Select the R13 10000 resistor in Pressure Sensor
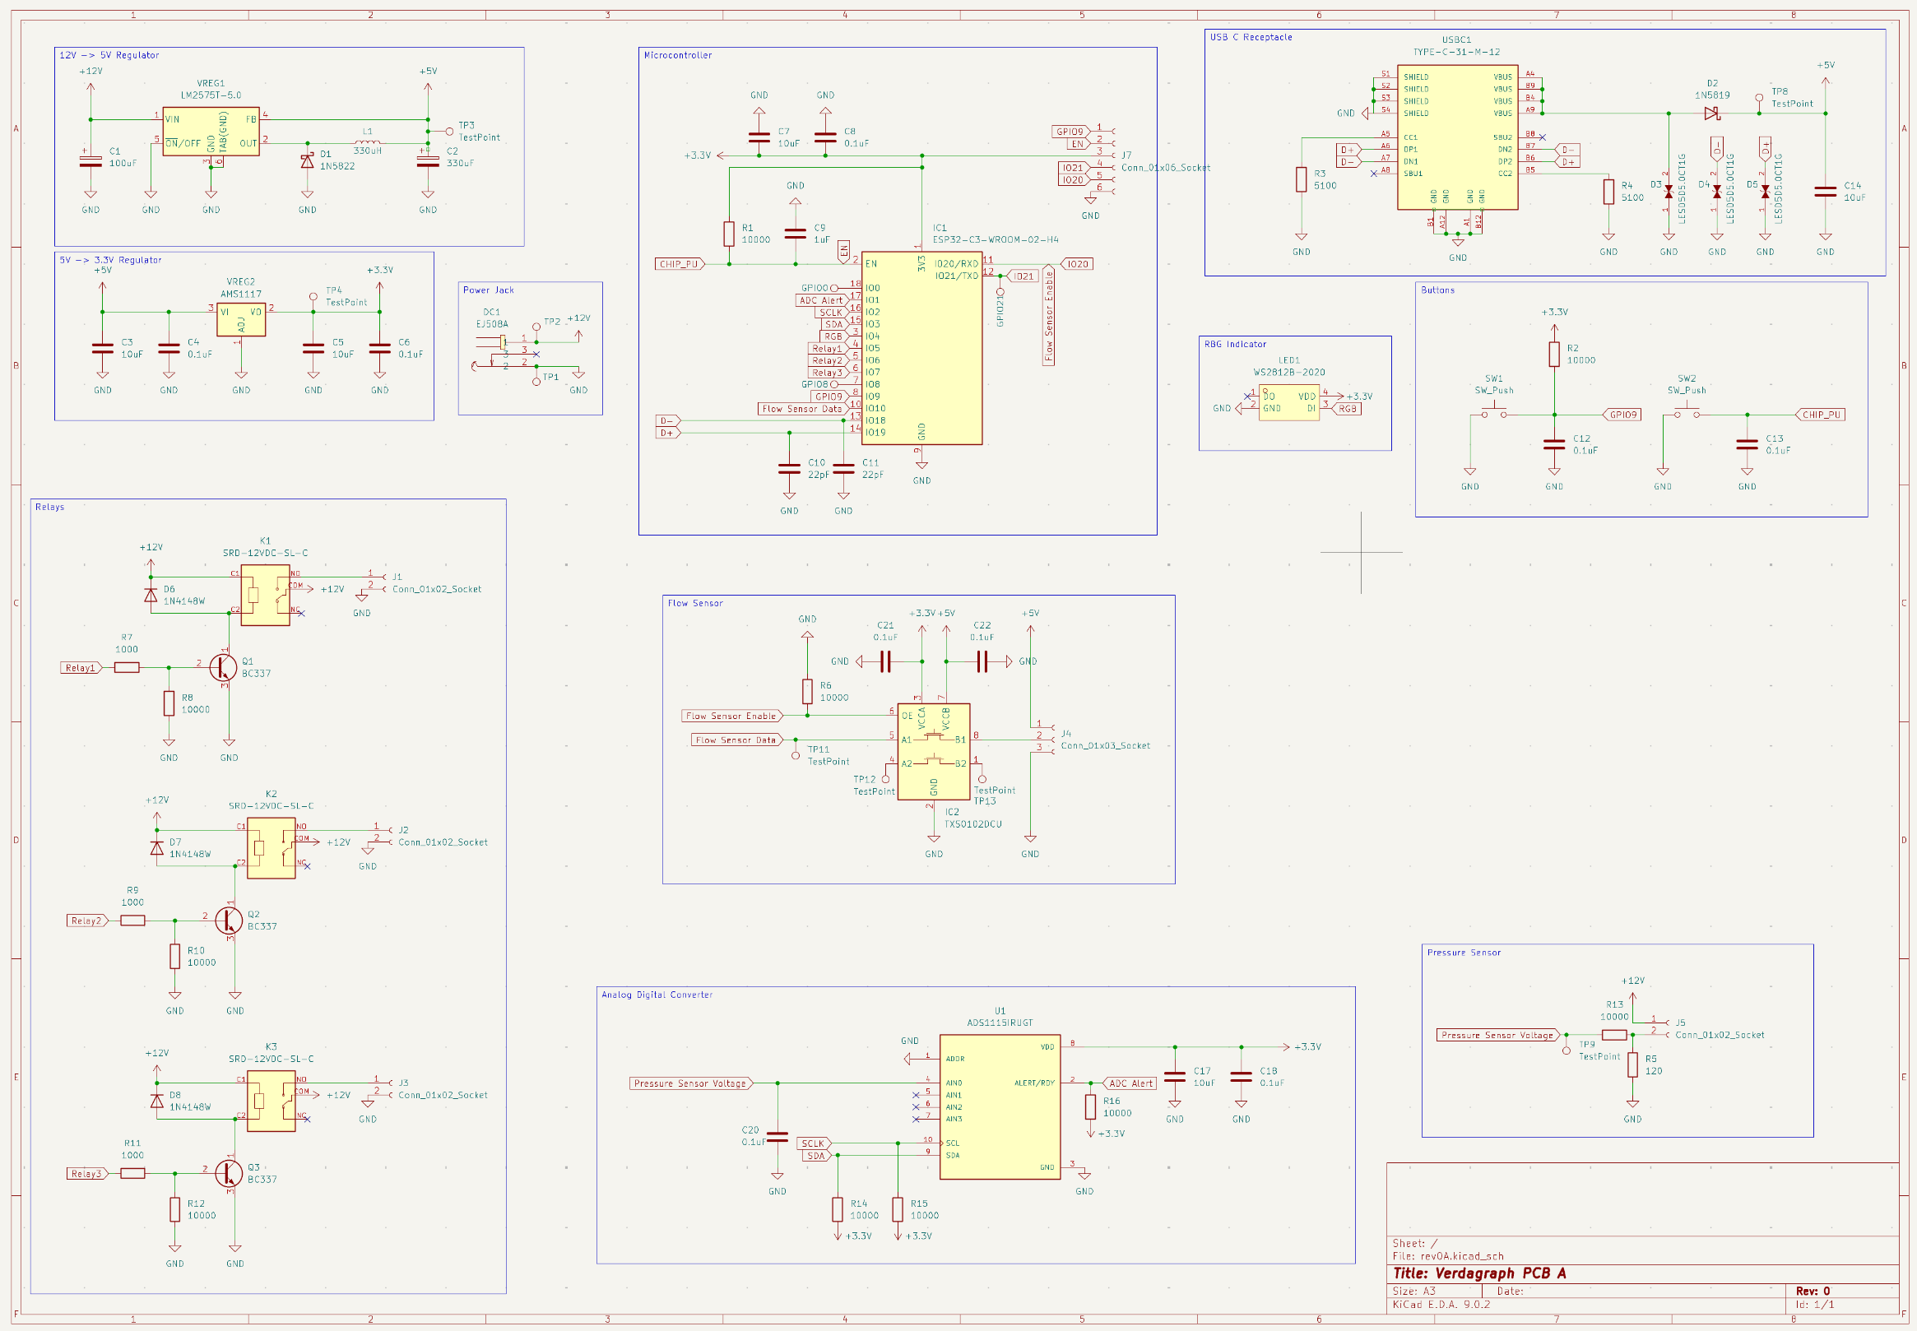The width and height of the screenshot is (1917, 1331). (x=1613, y=1035)
